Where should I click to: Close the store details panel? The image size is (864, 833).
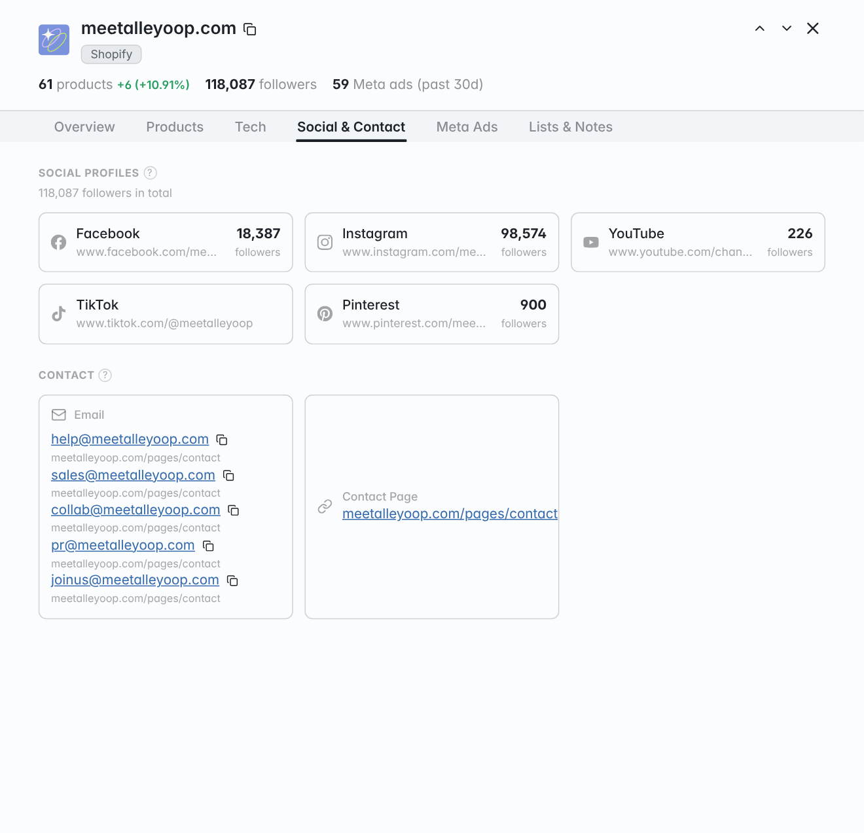pyautogui.click(x=813, y=28)
